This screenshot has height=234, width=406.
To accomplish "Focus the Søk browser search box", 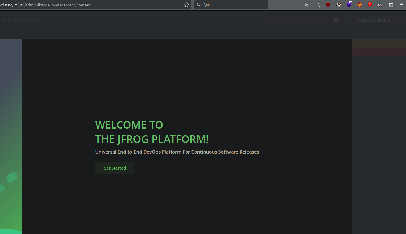I will point(231,5).
